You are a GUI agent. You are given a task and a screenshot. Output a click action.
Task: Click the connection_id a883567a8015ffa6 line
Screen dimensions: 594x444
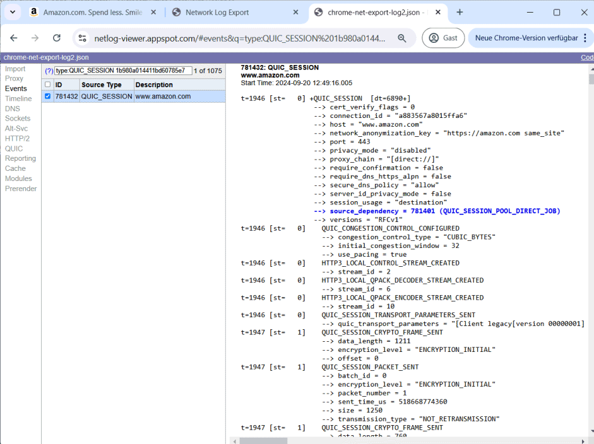390,116
